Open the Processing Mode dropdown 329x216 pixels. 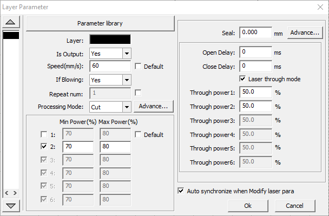127,107
